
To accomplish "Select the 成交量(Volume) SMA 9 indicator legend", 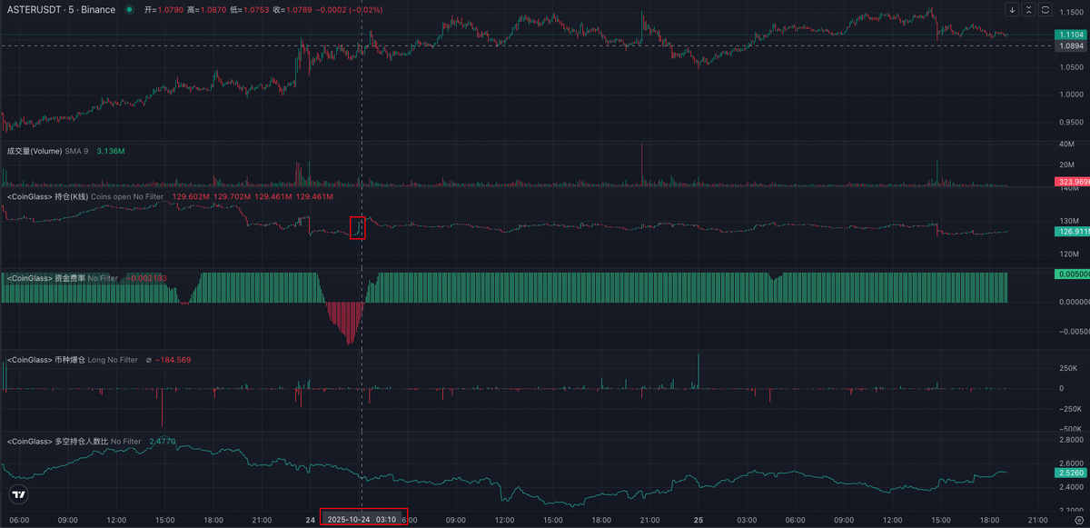I will click(x=47, y=151).
